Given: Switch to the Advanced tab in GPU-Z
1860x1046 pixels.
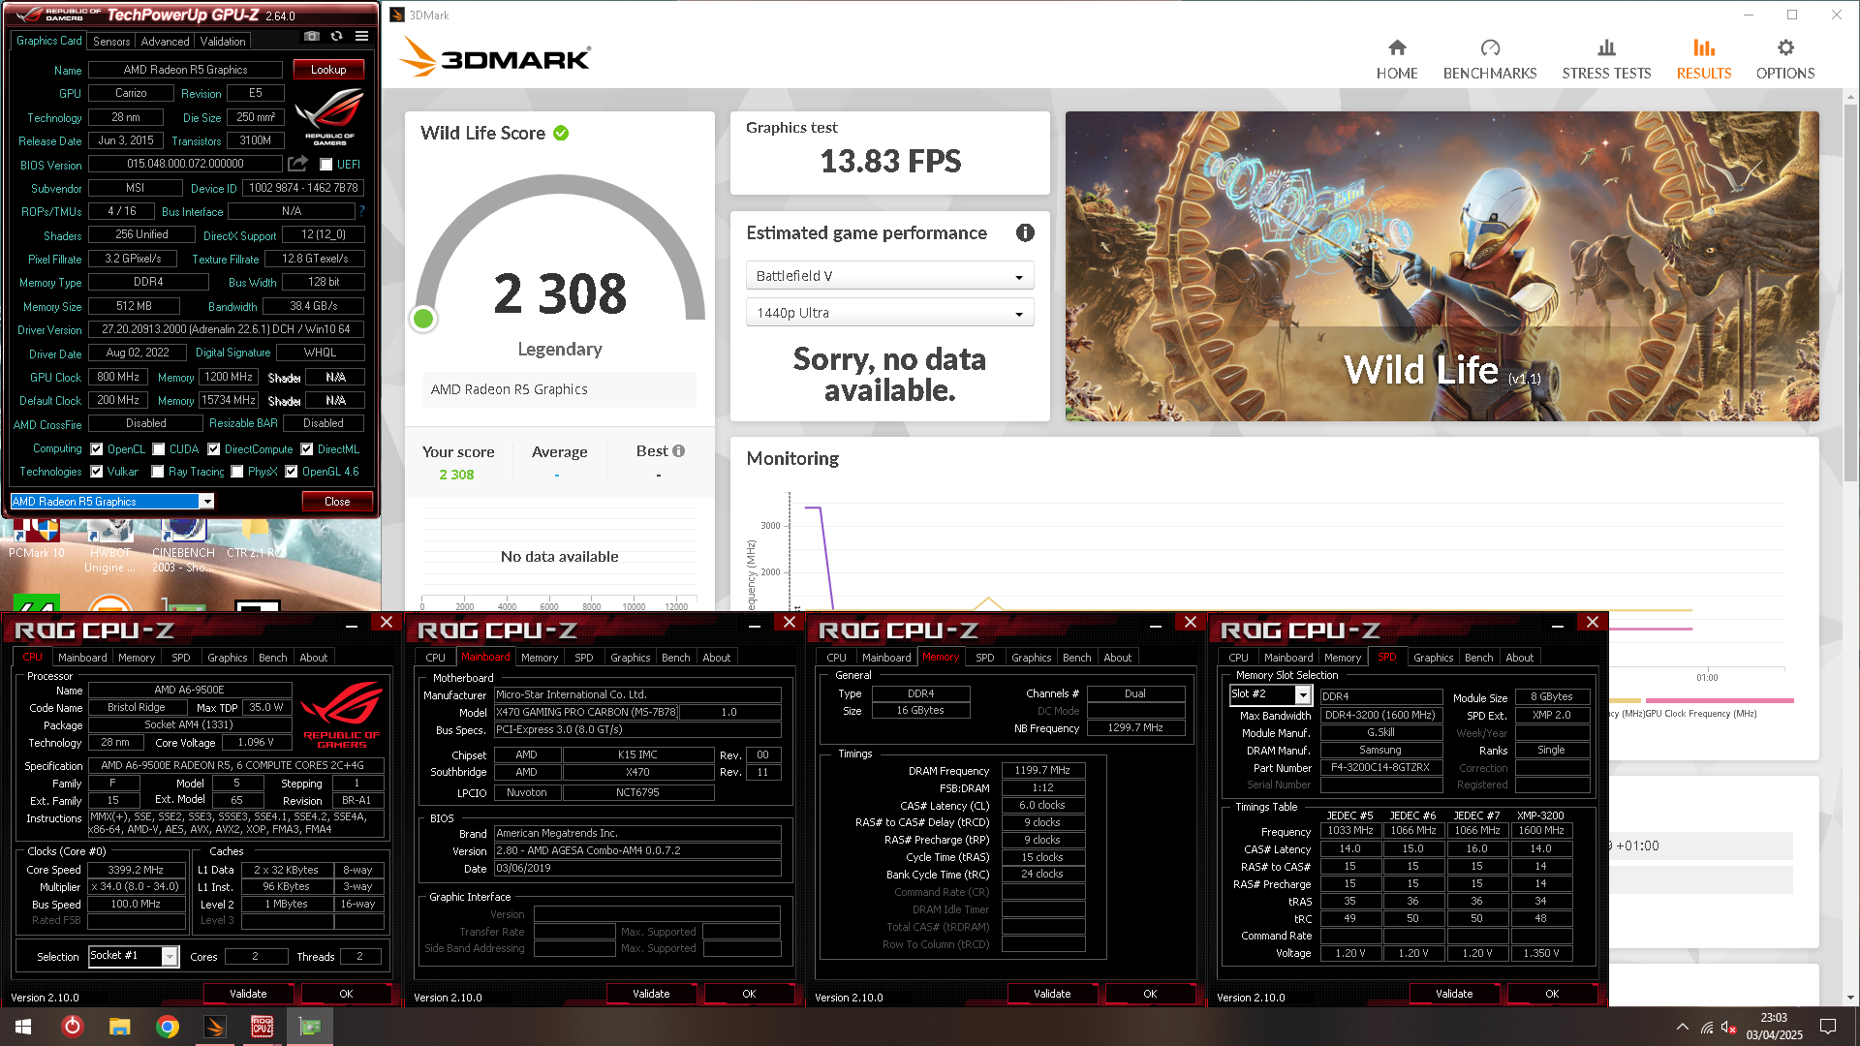Looking at the screenshot, I should 165,41.
